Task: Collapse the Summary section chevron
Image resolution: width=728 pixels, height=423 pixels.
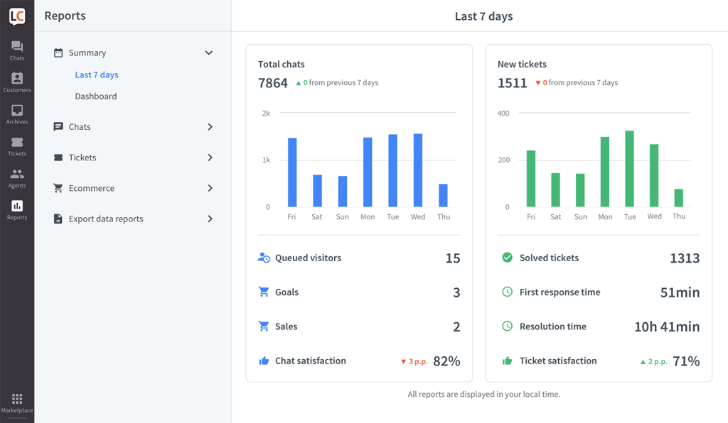Action: click(x=209, y=53)
